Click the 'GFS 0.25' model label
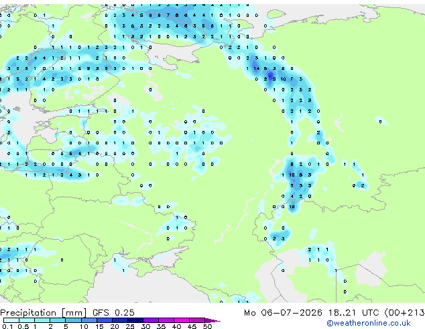The width and height of the screenshot is (425, 329). click(113, 313)
